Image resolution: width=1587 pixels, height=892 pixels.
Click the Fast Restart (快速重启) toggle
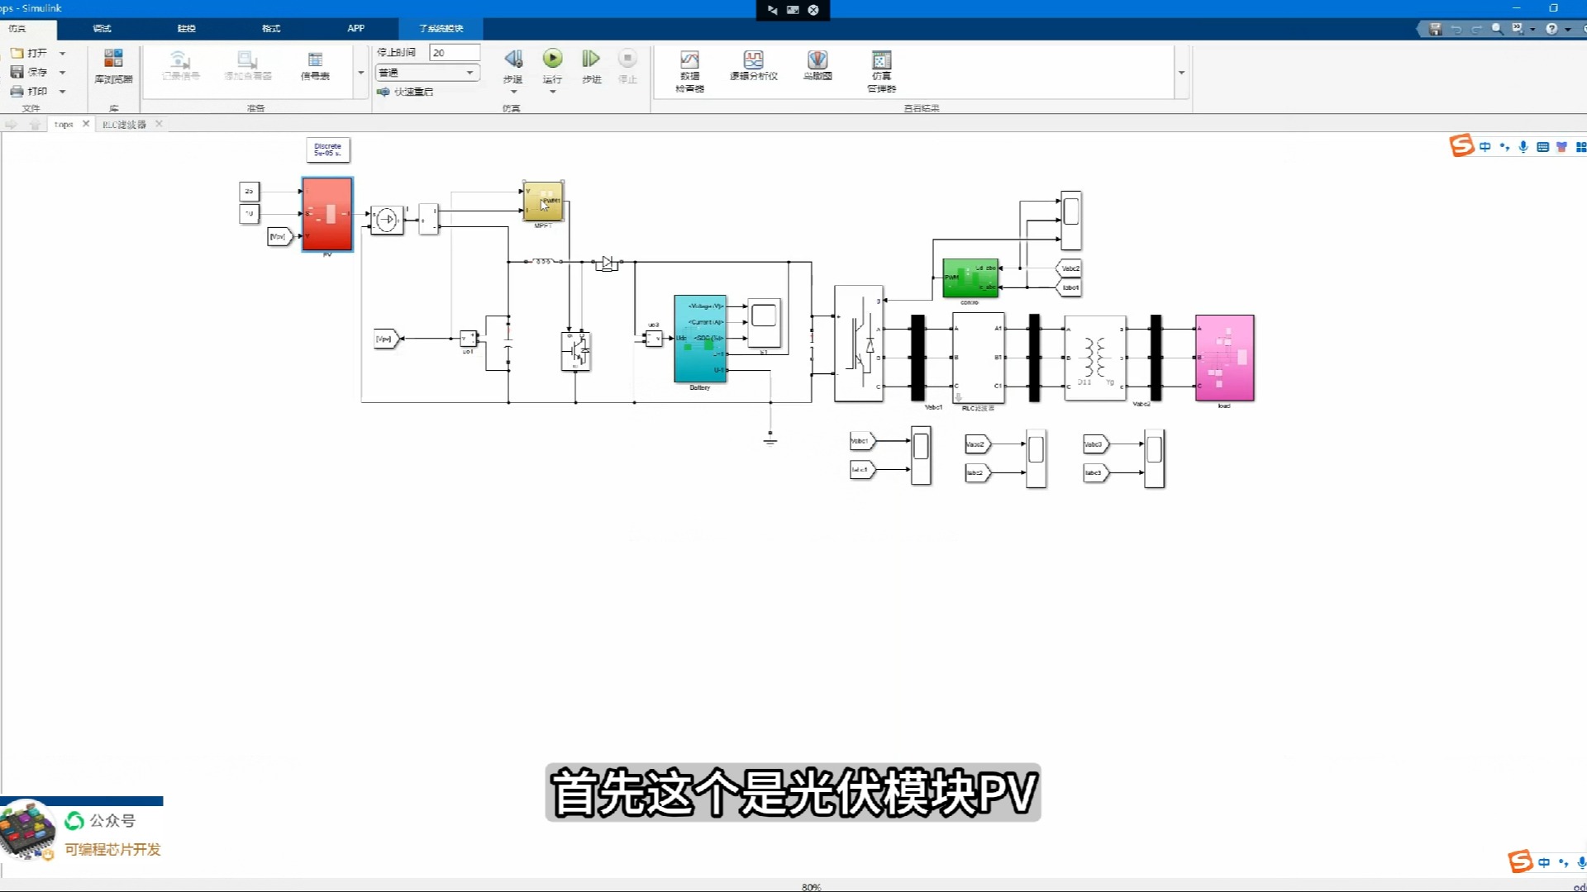pos(405,92)
